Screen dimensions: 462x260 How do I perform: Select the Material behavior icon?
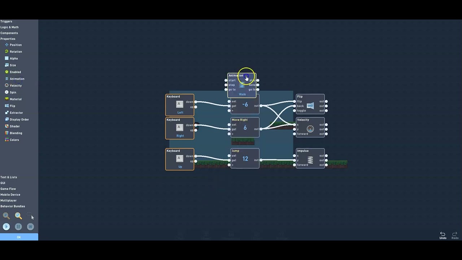click(x=6, y=99)
